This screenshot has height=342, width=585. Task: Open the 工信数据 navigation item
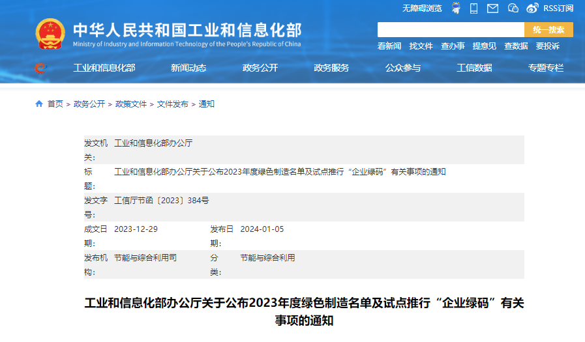coord(474,68)
